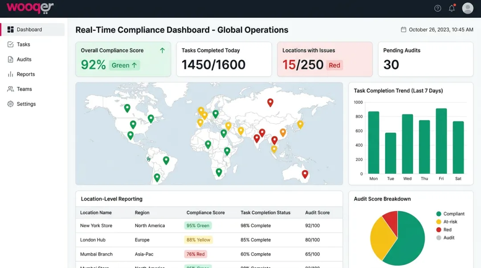Click the yellow slice of the audit pie chart
Image resolution: width=481 pixels, height=268 pixels.
click(x=381, y=239)
